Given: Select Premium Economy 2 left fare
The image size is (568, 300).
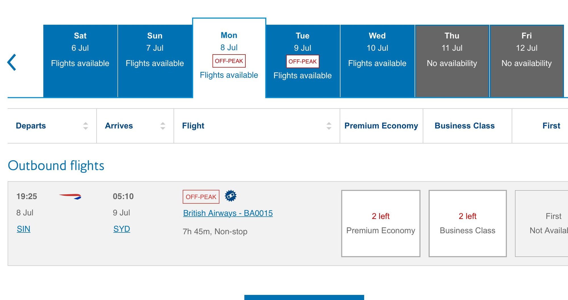Looking at the screenshot, I should tap(381, 223).
